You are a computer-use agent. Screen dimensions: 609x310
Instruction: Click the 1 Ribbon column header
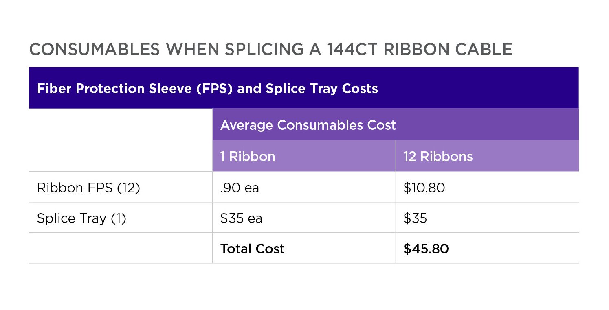pyautogui.click(x=304, y=156)
